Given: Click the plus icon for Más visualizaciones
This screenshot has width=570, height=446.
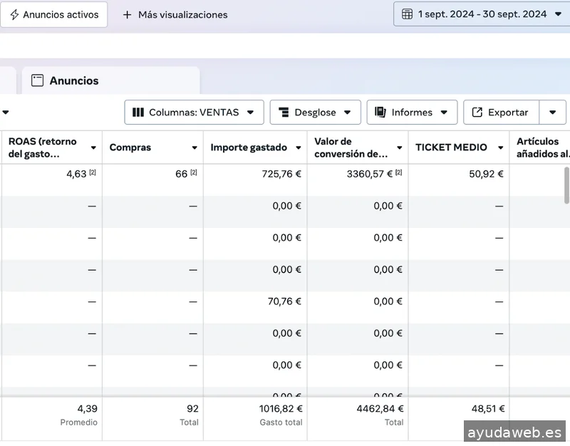Looking at the screenshot, I should (x=128, y=14).
